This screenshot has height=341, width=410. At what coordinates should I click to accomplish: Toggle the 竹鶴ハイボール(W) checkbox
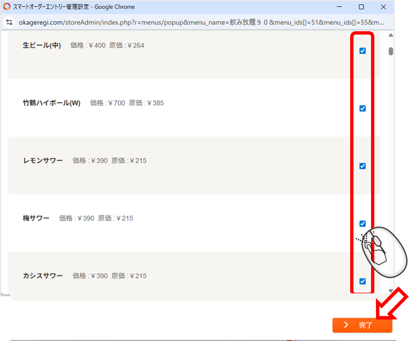[362, 109]
